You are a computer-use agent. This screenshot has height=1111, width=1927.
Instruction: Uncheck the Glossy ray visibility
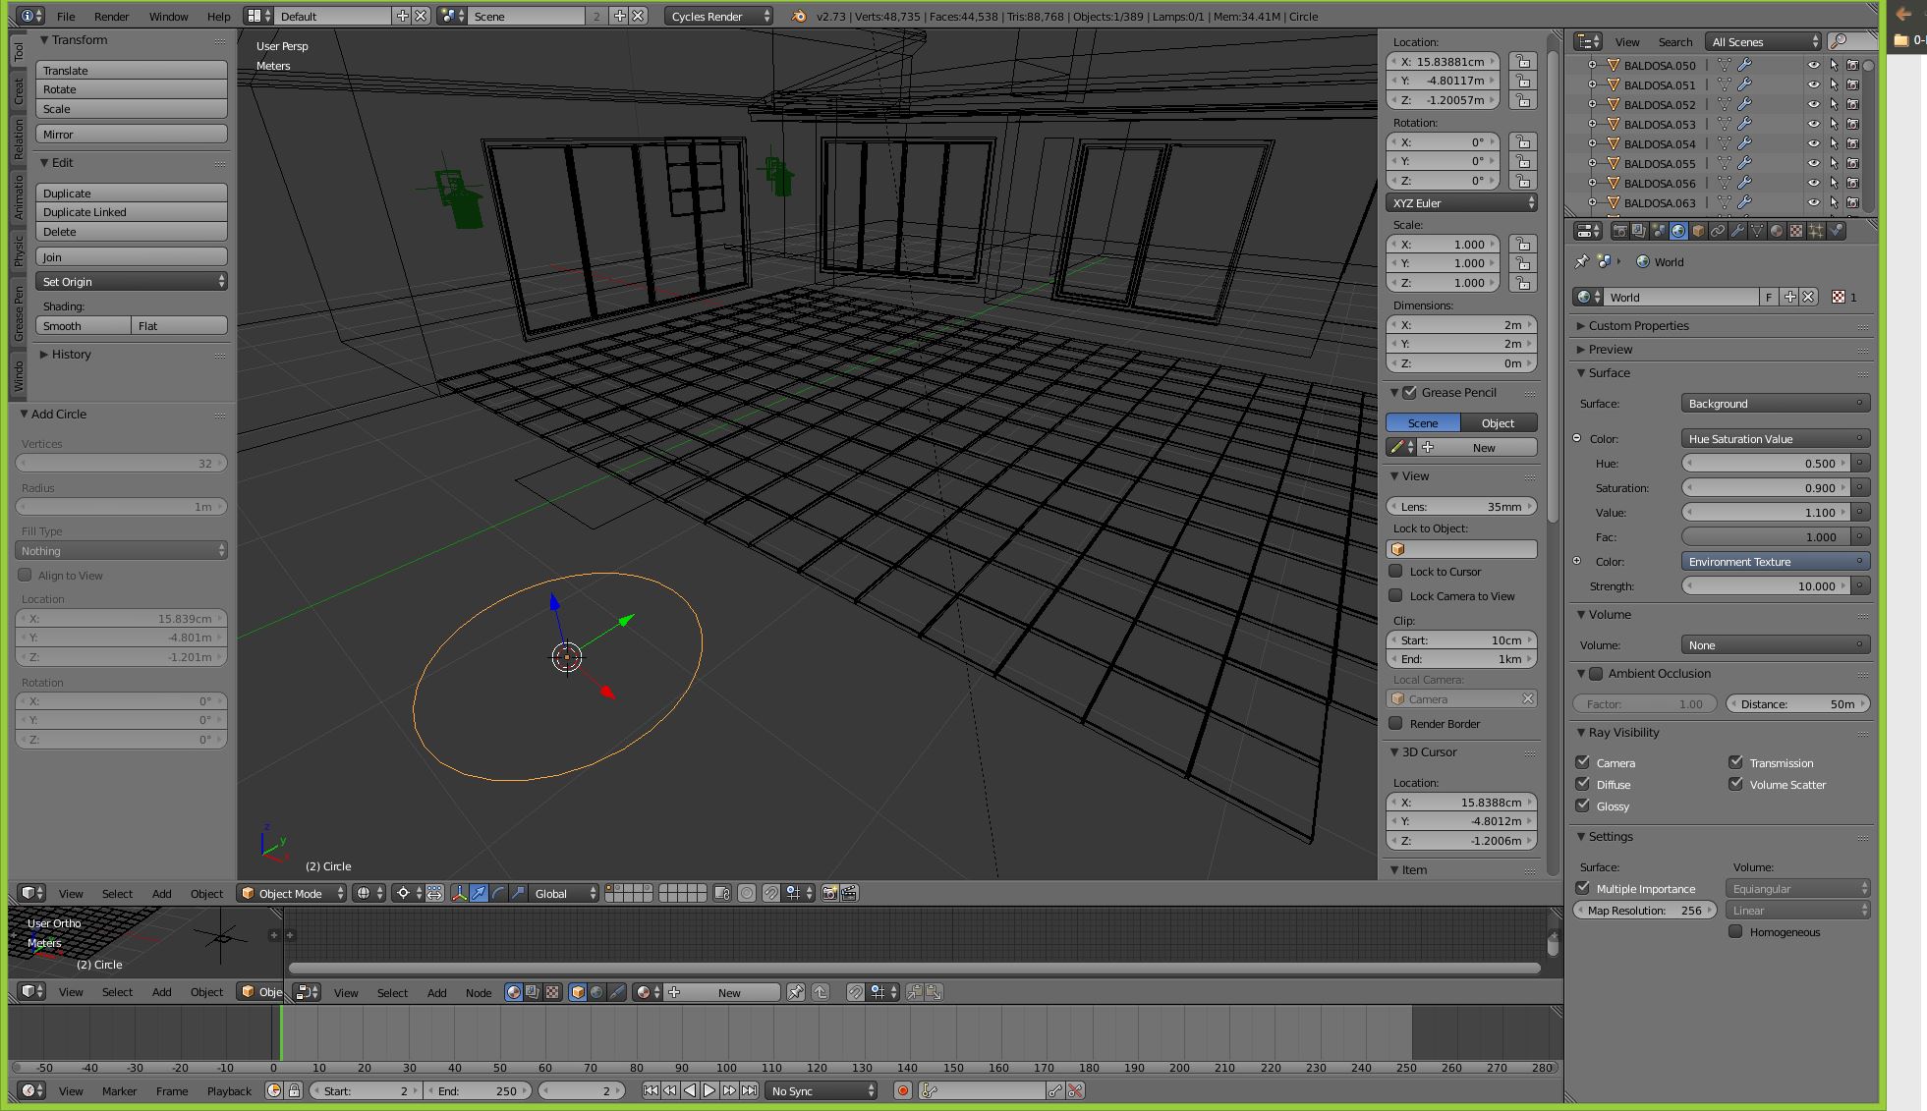click(x=1582, y=805)
